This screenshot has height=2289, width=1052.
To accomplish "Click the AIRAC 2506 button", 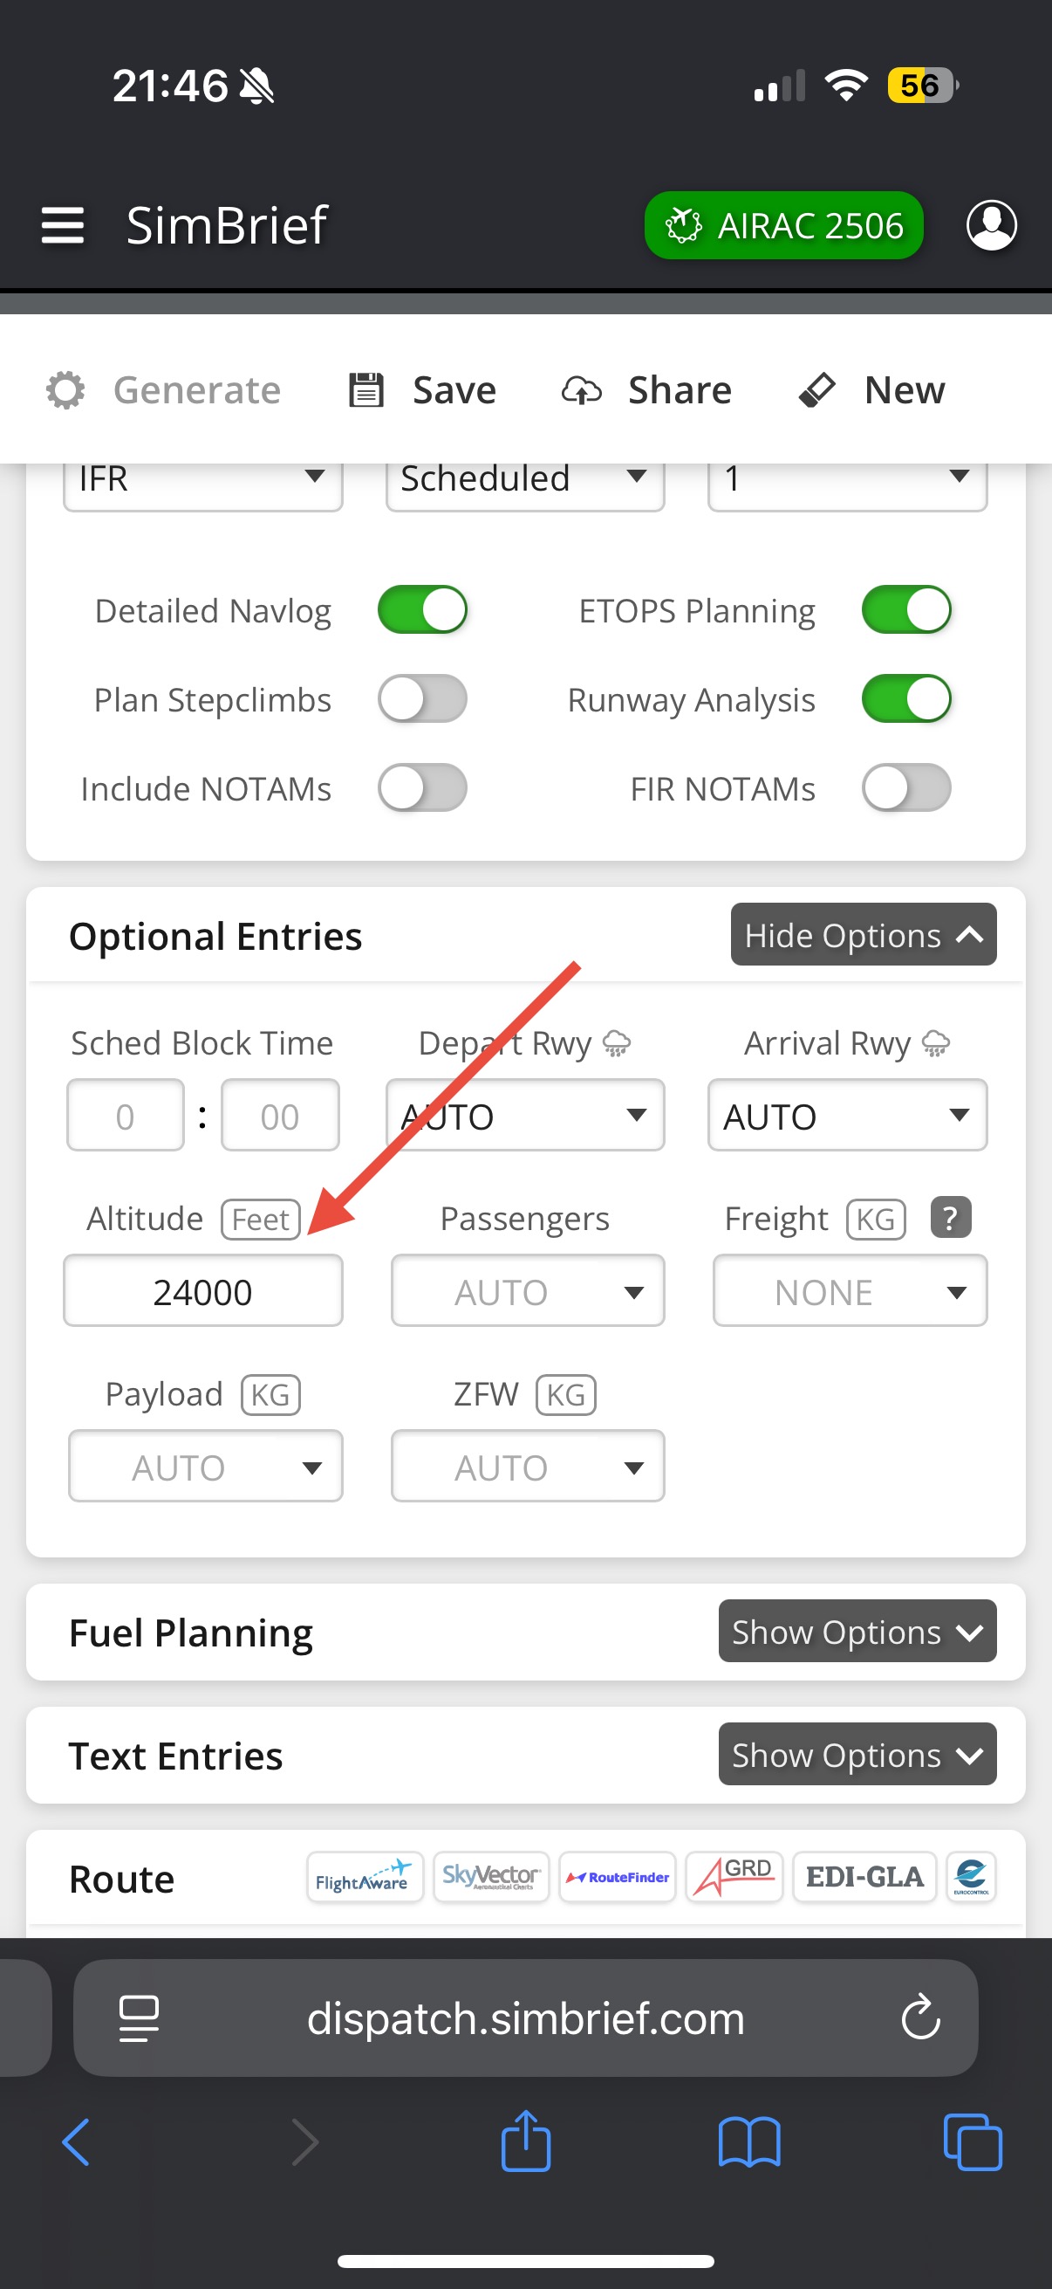I will tap(784, 226).
